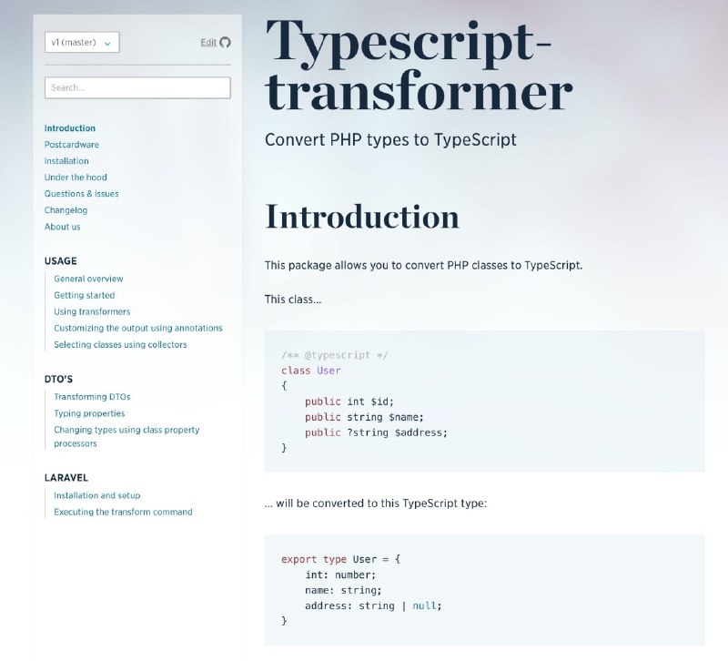Viewport: 728px width, 661px height.
Task: Click the 'name: string;' code line
Action: pos(343,590)
